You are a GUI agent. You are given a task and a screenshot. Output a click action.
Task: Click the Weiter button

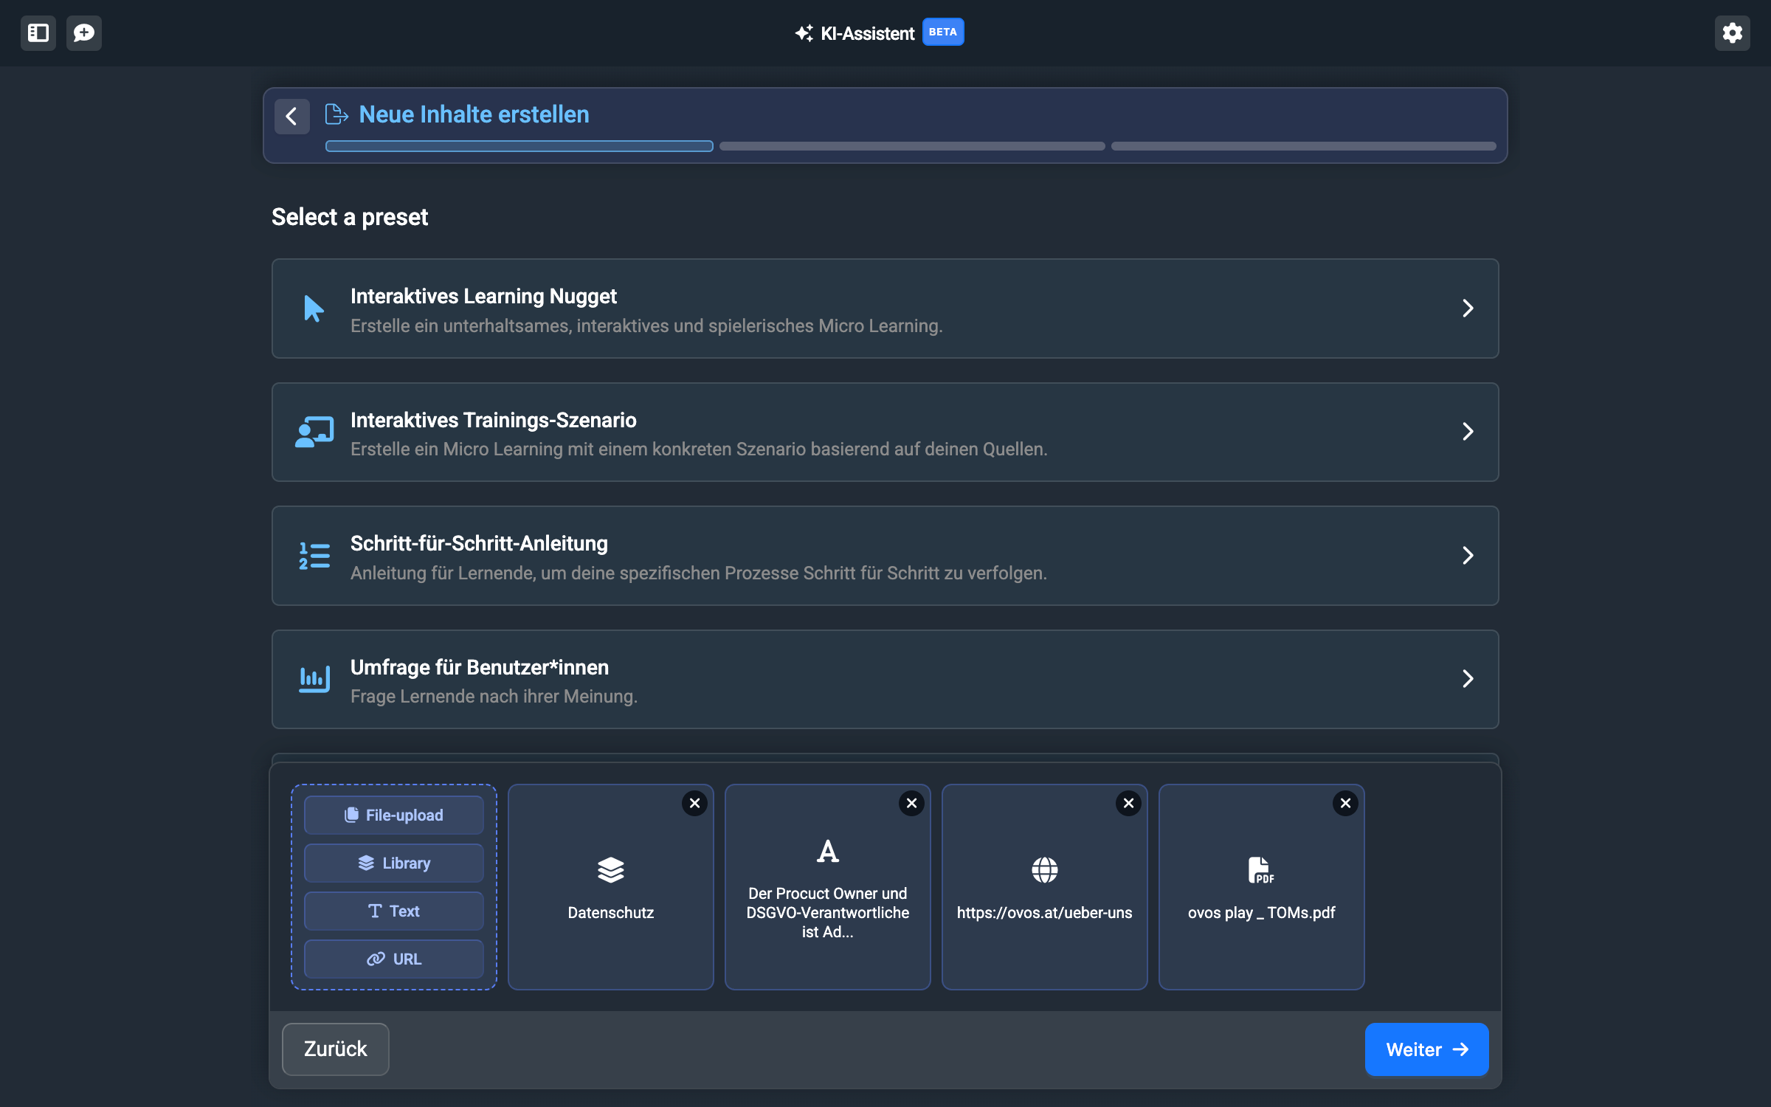[x=1426, y=1049]
